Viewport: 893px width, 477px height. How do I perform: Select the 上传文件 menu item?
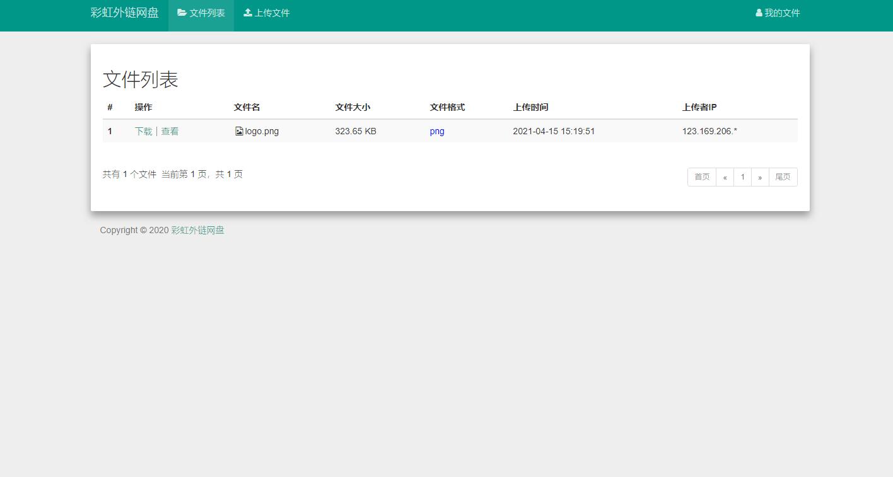point(267,13)
